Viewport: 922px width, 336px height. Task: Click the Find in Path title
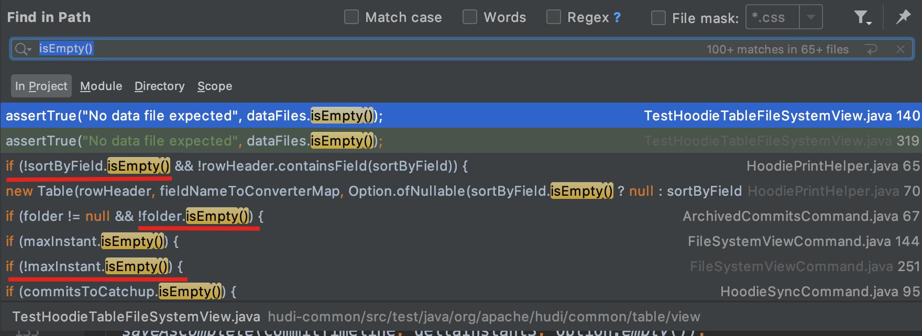[49, 17]
